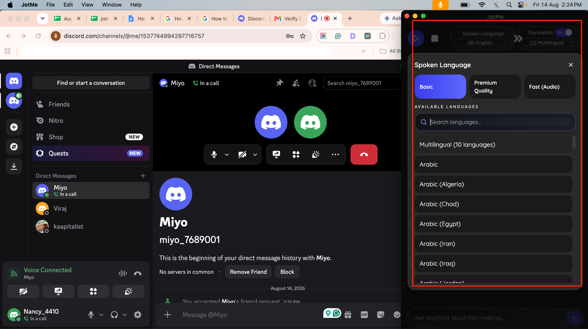Screen dimensions: 588x329
Task: Show Miyo's user profile icon
Action: [x=312, y=83]
